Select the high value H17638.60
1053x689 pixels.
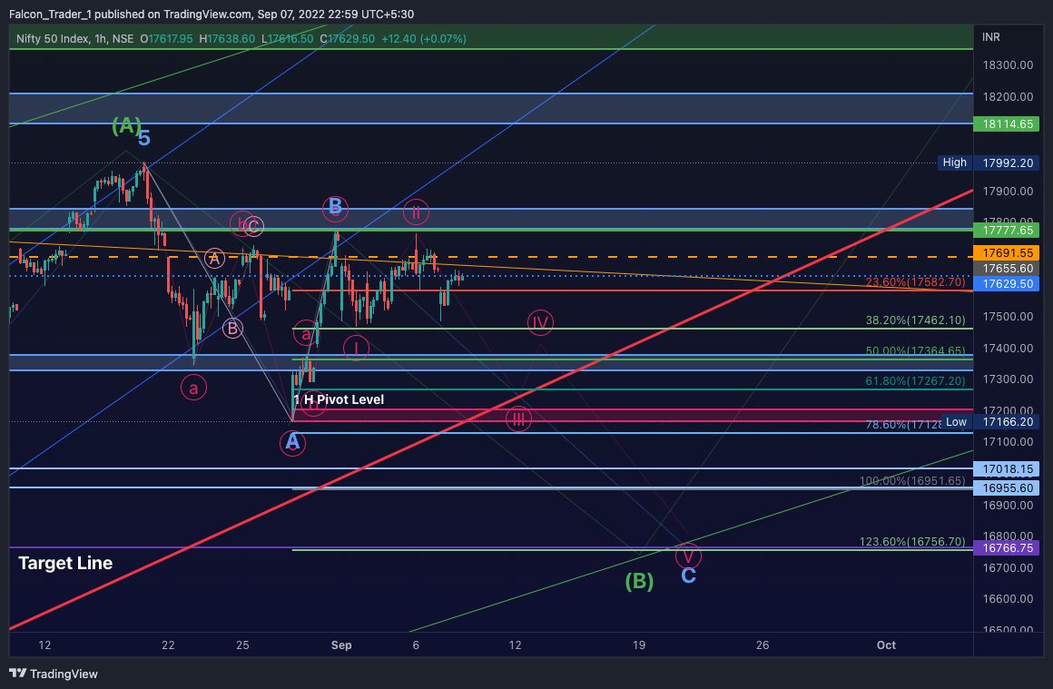[x=227, y=39]
